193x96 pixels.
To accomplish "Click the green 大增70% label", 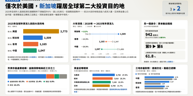I will pos(162,38).
